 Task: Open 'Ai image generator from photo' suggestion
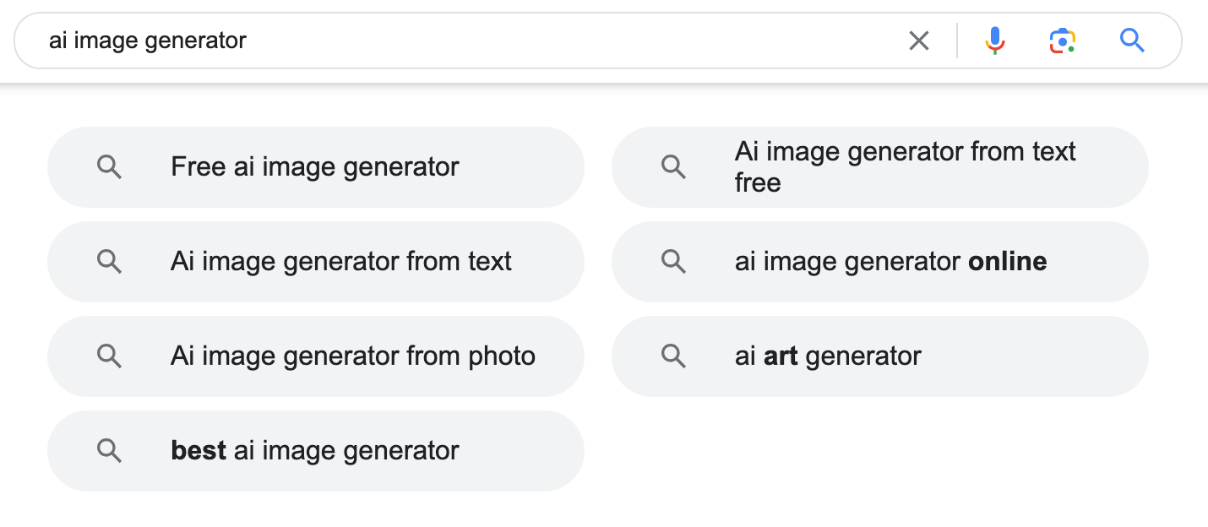tap(315, 356)
